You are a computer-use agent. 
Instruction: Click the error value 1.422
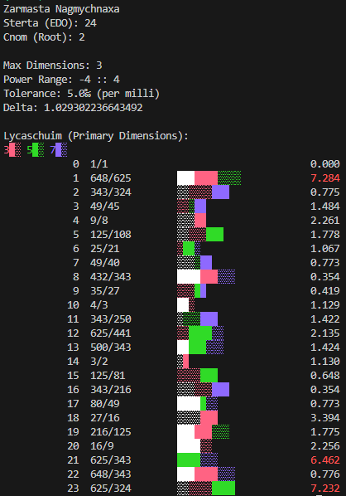pos(325,319)
